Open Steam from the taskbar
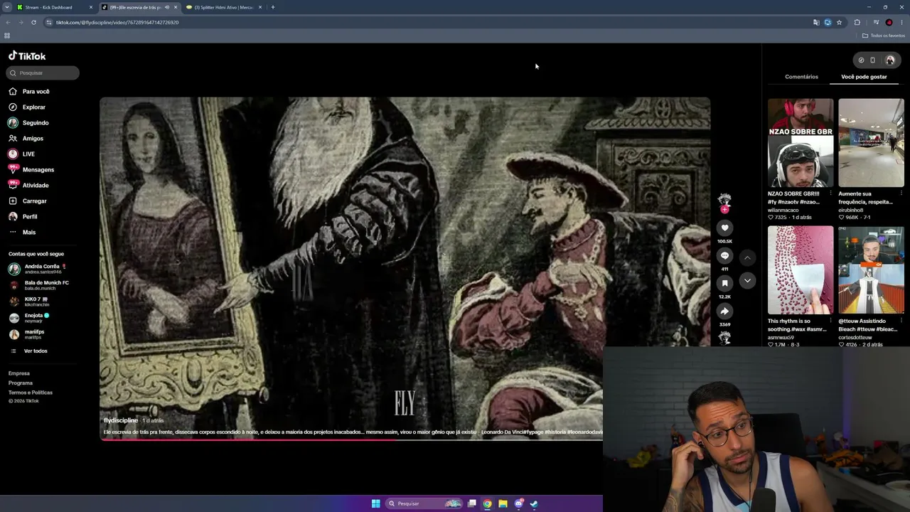The height and width of the screenshot is (512, 910). (534, 503)
